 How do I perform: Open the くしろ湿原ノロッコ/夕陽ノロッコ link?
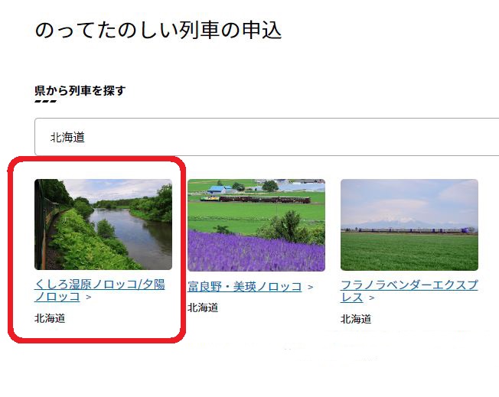pos(99,290)
